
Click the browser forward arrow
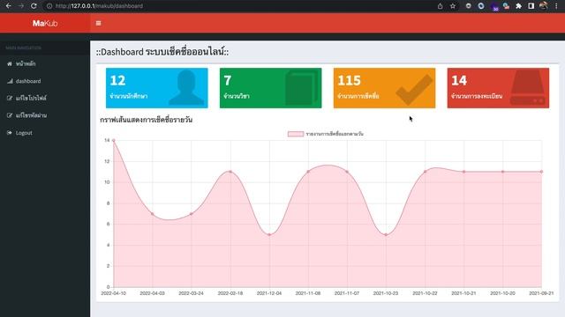coord(21,6)
